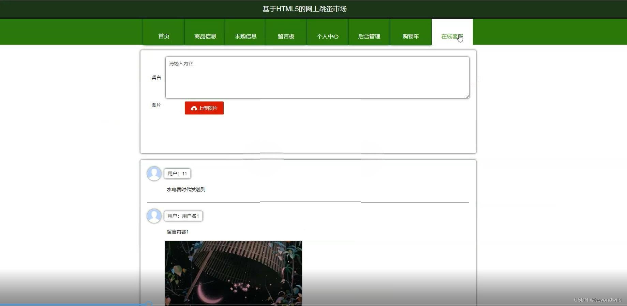Open the 首页 navigation tab
This screenshot has height=306, width=627.
pyautogui.click(x=164, y=32)
